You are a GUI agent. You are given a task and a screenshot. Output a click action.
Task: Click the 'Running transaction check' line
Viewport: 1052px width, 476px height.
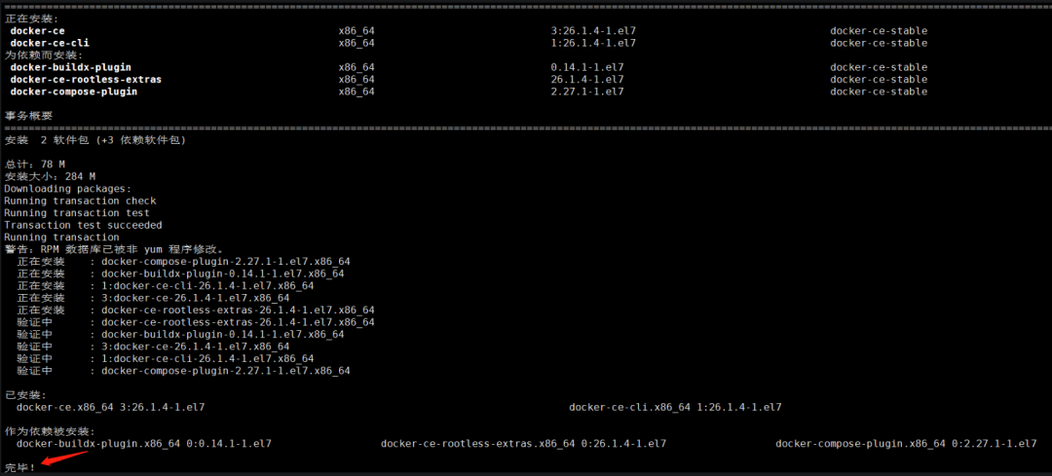80,201
